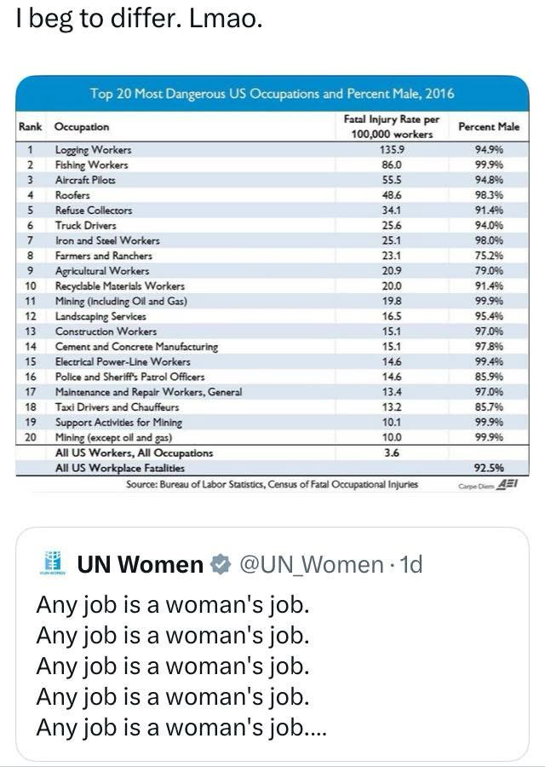Screen dimensions: 545x767
Task: Click the table title banner
Action: 272,94
